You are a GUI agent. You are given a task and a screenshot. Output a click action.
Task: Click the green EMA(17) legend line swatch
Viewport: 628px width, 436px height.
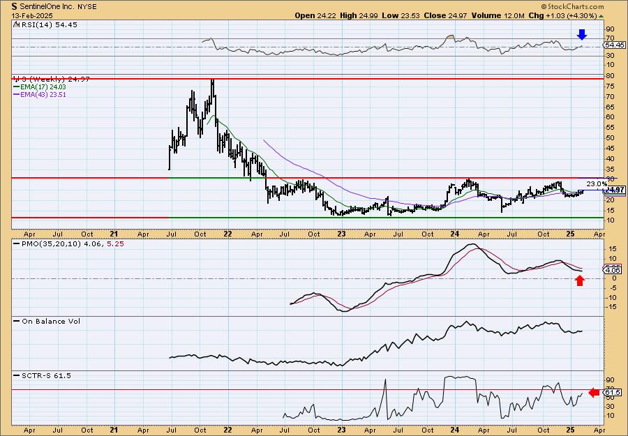17,87
